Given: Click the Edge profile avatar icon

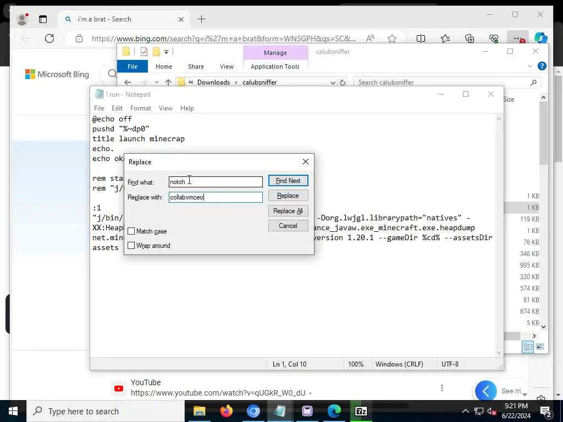Looking at the screenshot, I should click(x=23, y=19).
